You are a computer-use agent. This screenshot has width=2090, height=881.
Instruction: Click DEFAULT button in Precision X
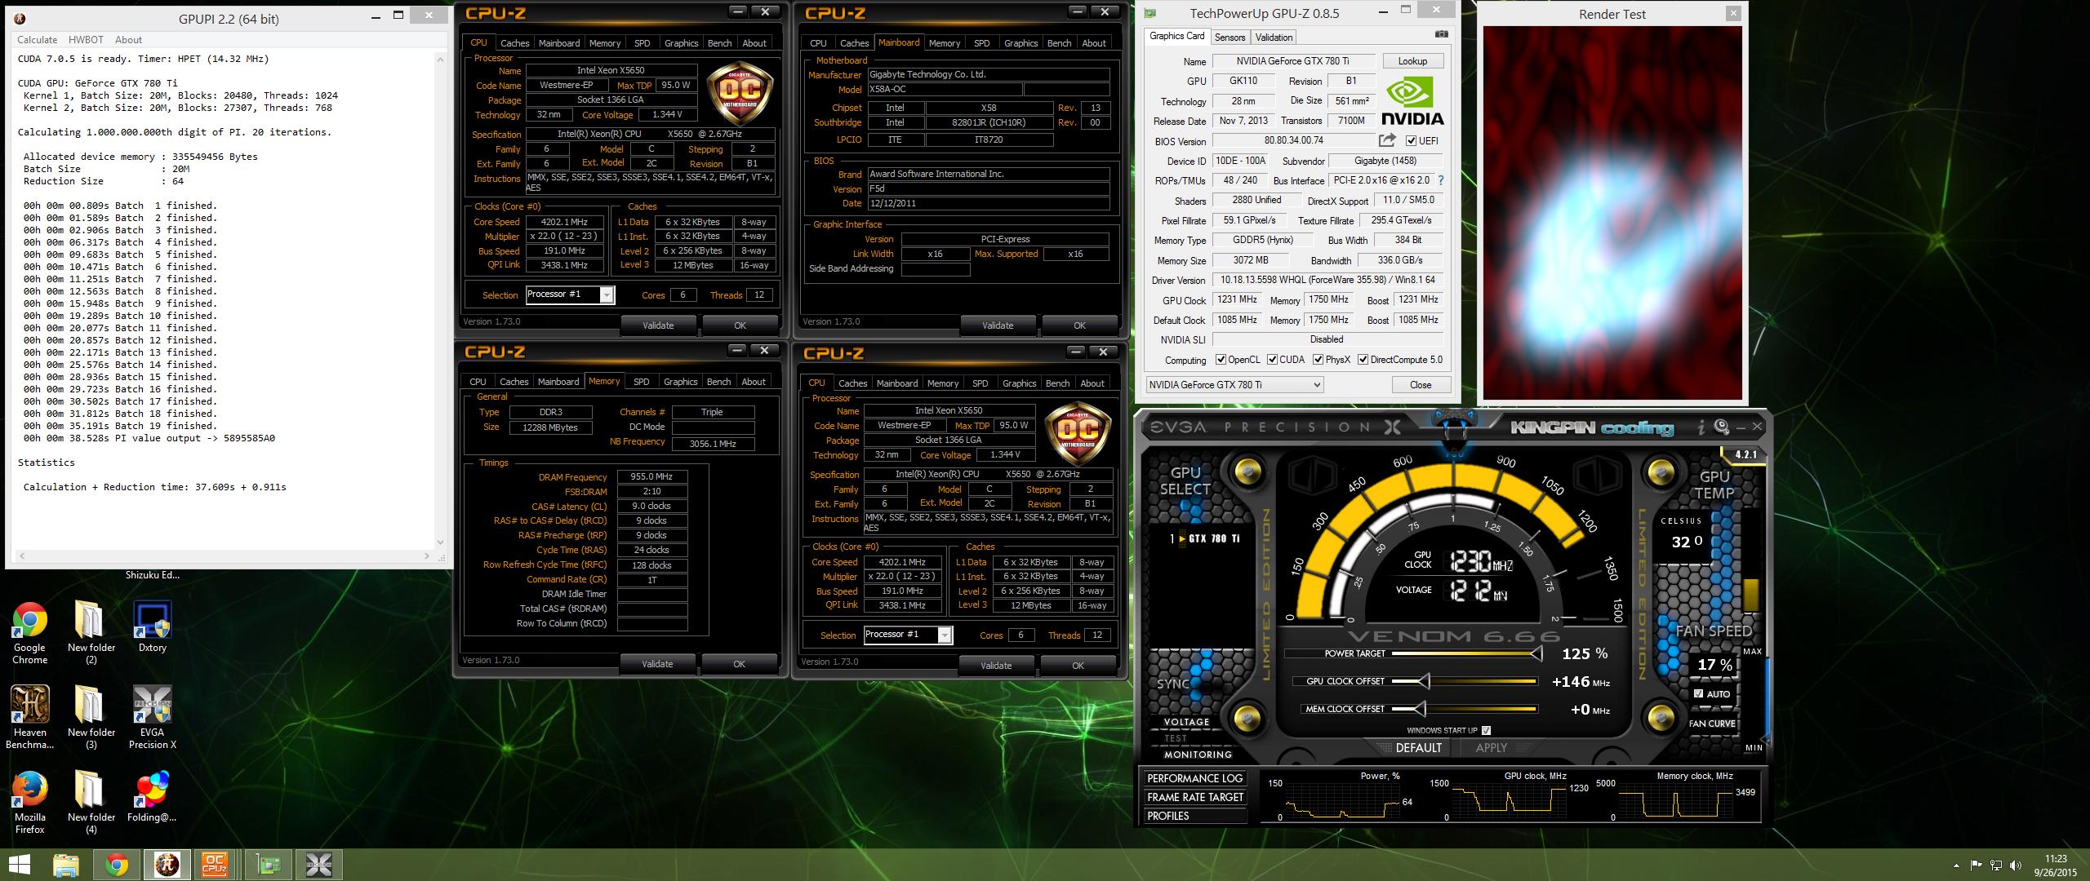[x=1418, y=748]
